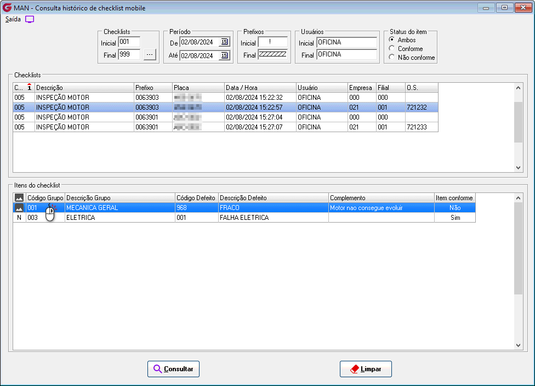Sort by the Placa column header
Image resolution: width=535 pixels, height=386 pixels.
(x=198, y=88)
